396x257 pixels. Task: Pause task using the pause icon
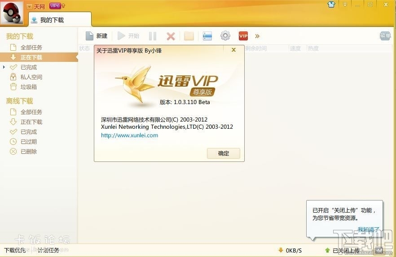coord(153,36)
